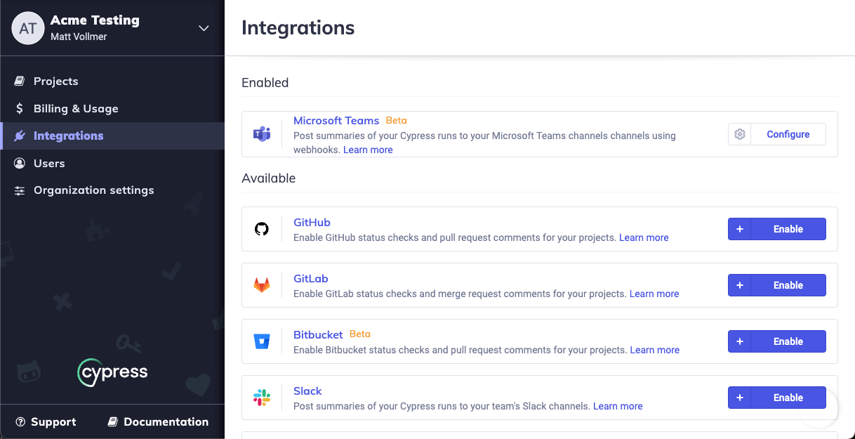Open the Documentation sidebar item
855x439 pixels.
157,421
